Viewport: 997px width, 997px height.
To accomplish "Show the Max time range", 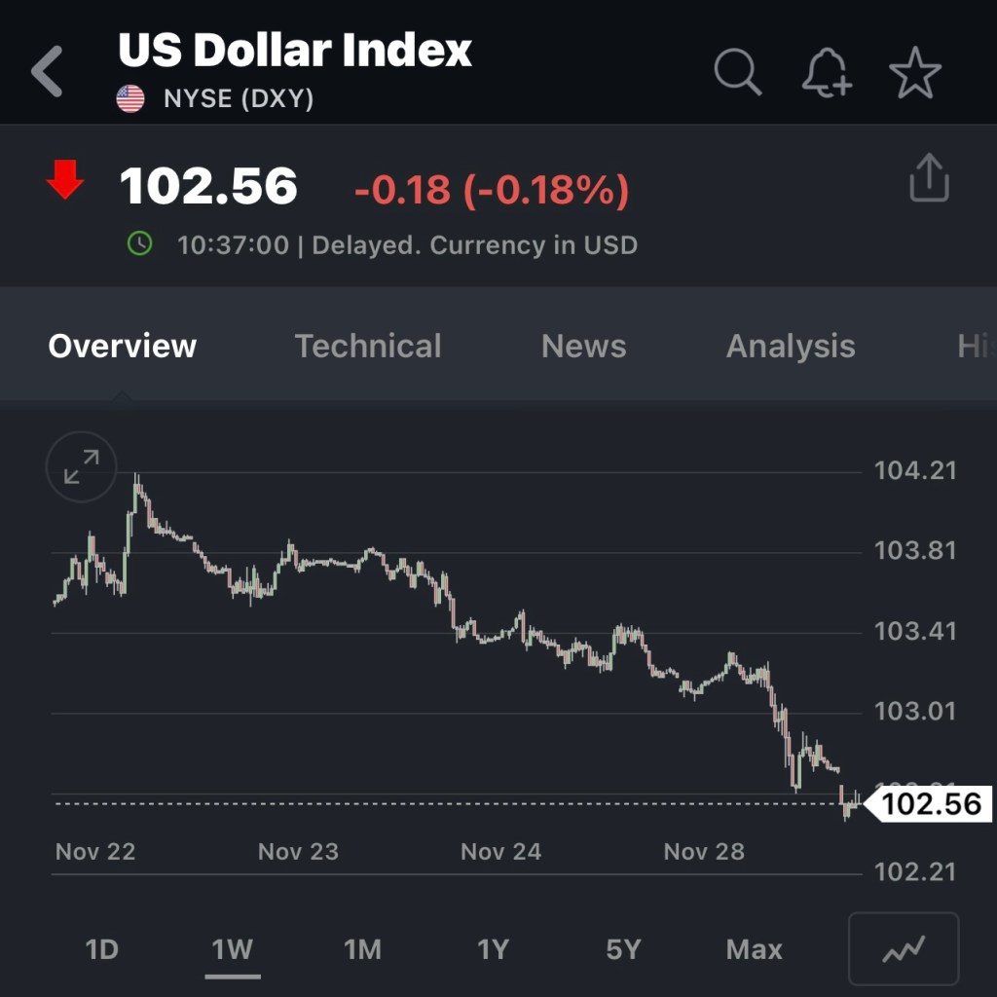I will [x=754, y=949].
